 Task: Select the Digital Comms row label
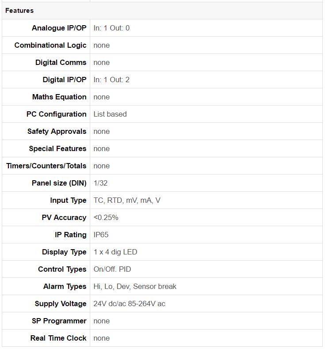pyautogui.click(x=61, y=62)
